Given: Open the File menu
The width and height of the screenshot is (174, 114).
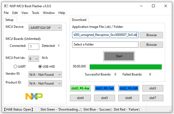Looking at the screenshot, I should coord(6,13).
